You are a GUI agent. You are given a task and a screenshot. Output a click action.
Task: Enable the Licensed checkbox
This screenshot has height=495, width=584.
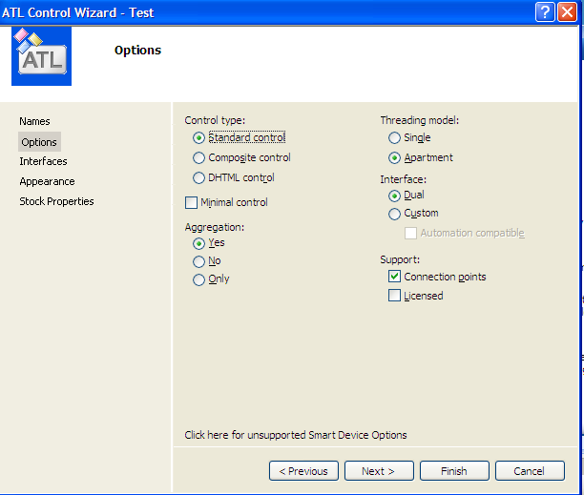pyautogui.click(x=394, y=296)
